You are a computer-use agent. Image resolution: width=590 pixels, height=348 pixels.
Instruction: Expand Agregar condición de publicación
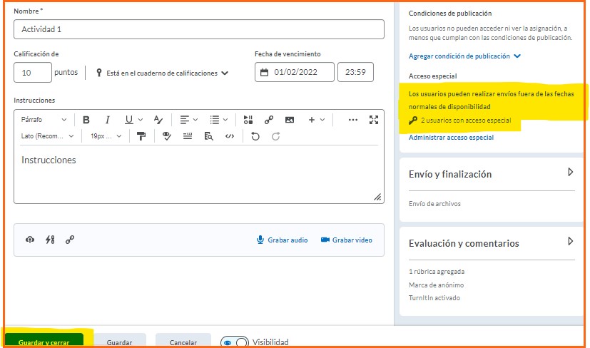464,56
